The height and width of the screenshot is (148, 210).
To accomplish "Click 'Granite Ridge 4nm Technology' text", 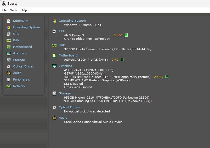I will coord(87,39).
